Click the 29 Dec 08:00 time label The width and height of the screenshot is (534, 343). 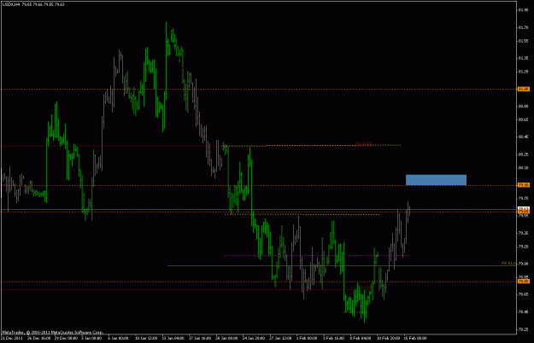66,338
